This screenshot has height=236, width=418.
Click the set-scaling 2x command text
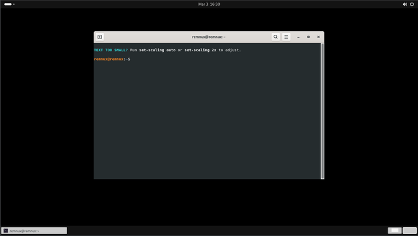coord(200,50)
